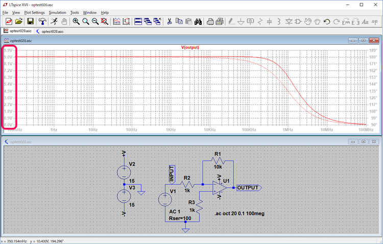Screen dimensions: 383x244
Task: Click the Undo arrow icon
Action: pos(327,21)
